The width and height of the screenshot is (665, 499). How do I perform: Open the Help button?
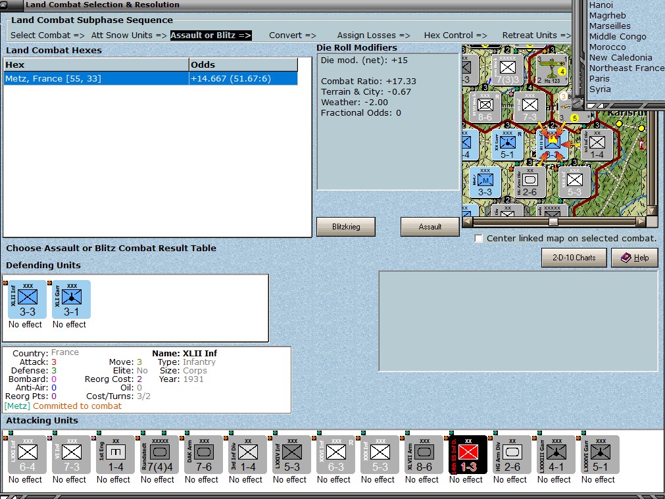tap(635, 258)
